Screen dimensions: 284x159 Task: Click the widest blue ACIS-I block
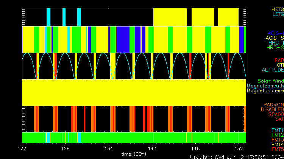(123, 39)
